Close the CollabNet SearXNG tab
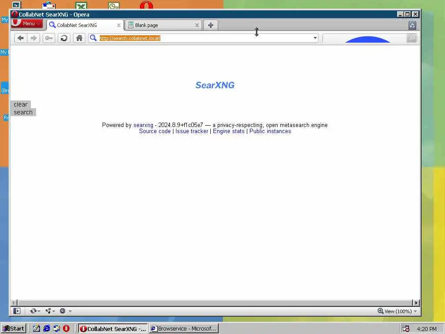This screenshot has width=445, height=334. point(119,25)
